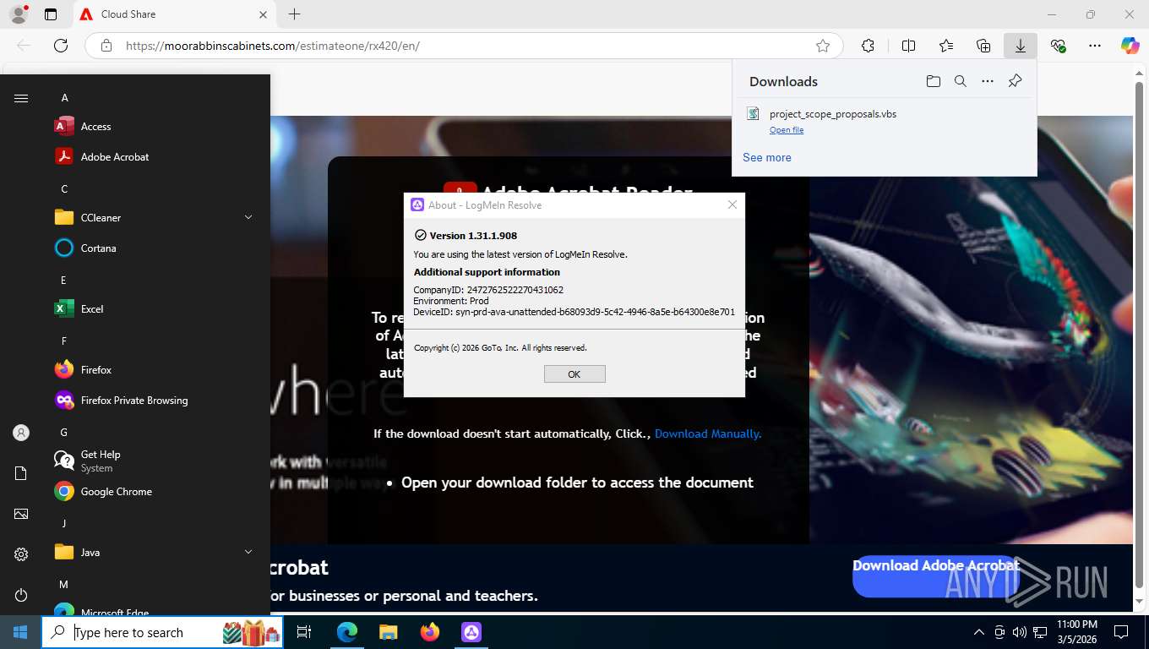Jump to letter G section header
Screen dimensions: 1149x649
click(64, 433)
